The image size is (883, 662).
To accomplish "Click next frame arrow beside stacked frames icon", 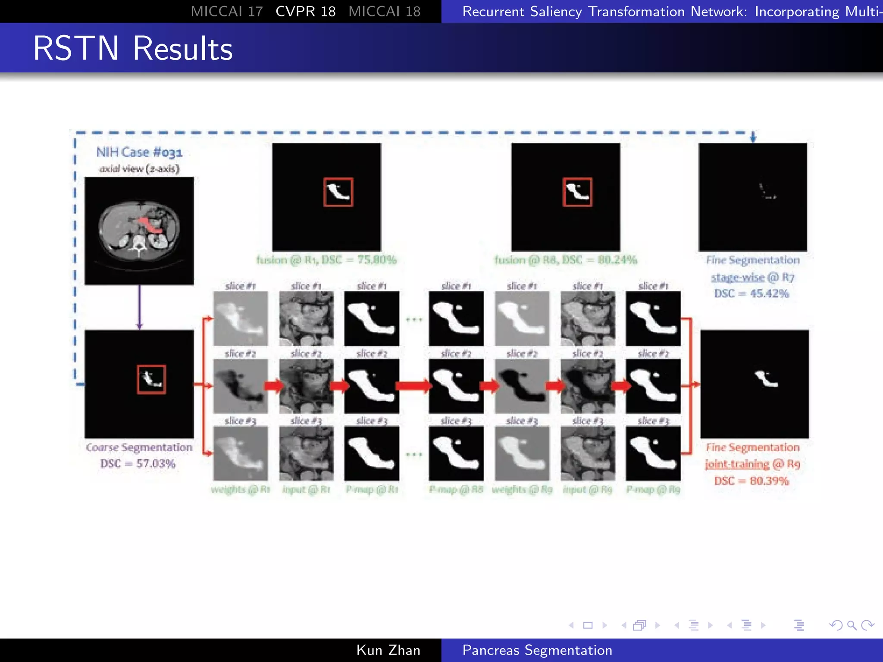I will pos(658,625).
